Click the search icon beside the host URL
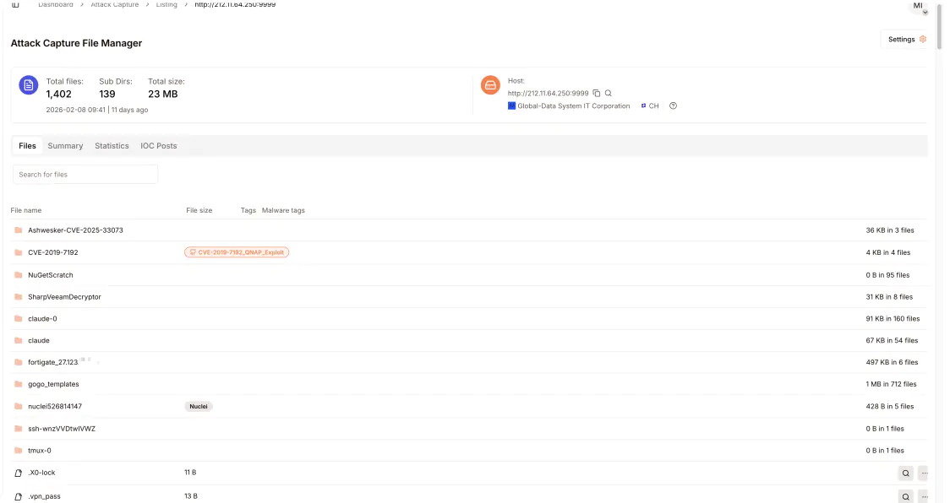Viewport: 950px width, 503px height. point(609,93)
